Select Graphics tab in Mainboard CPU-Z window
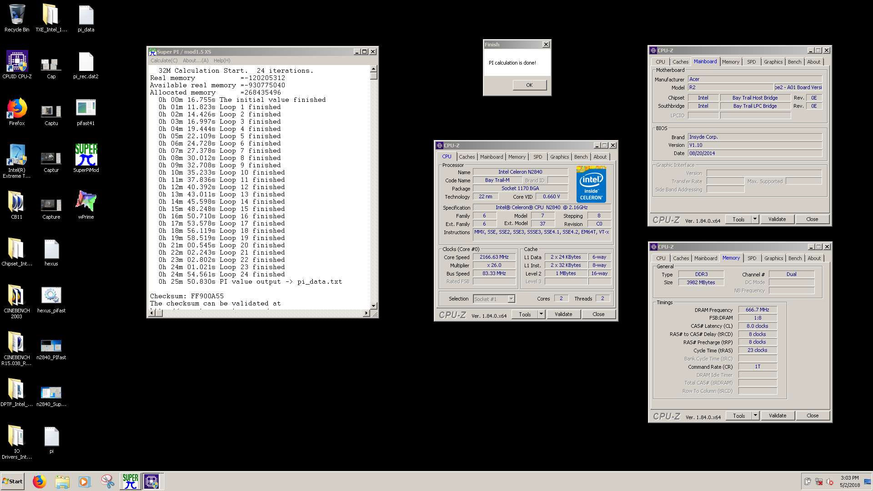This screenshot has width=873, height=491. pos(773,62)
